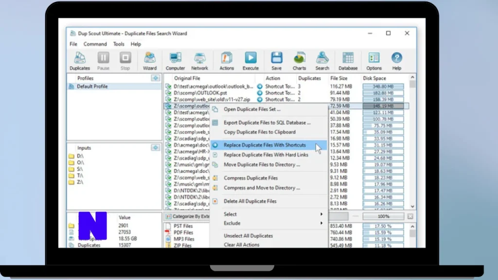The image size is (498, 280).
Task: Open the Tools menu
Action: [x=119, y=44]
